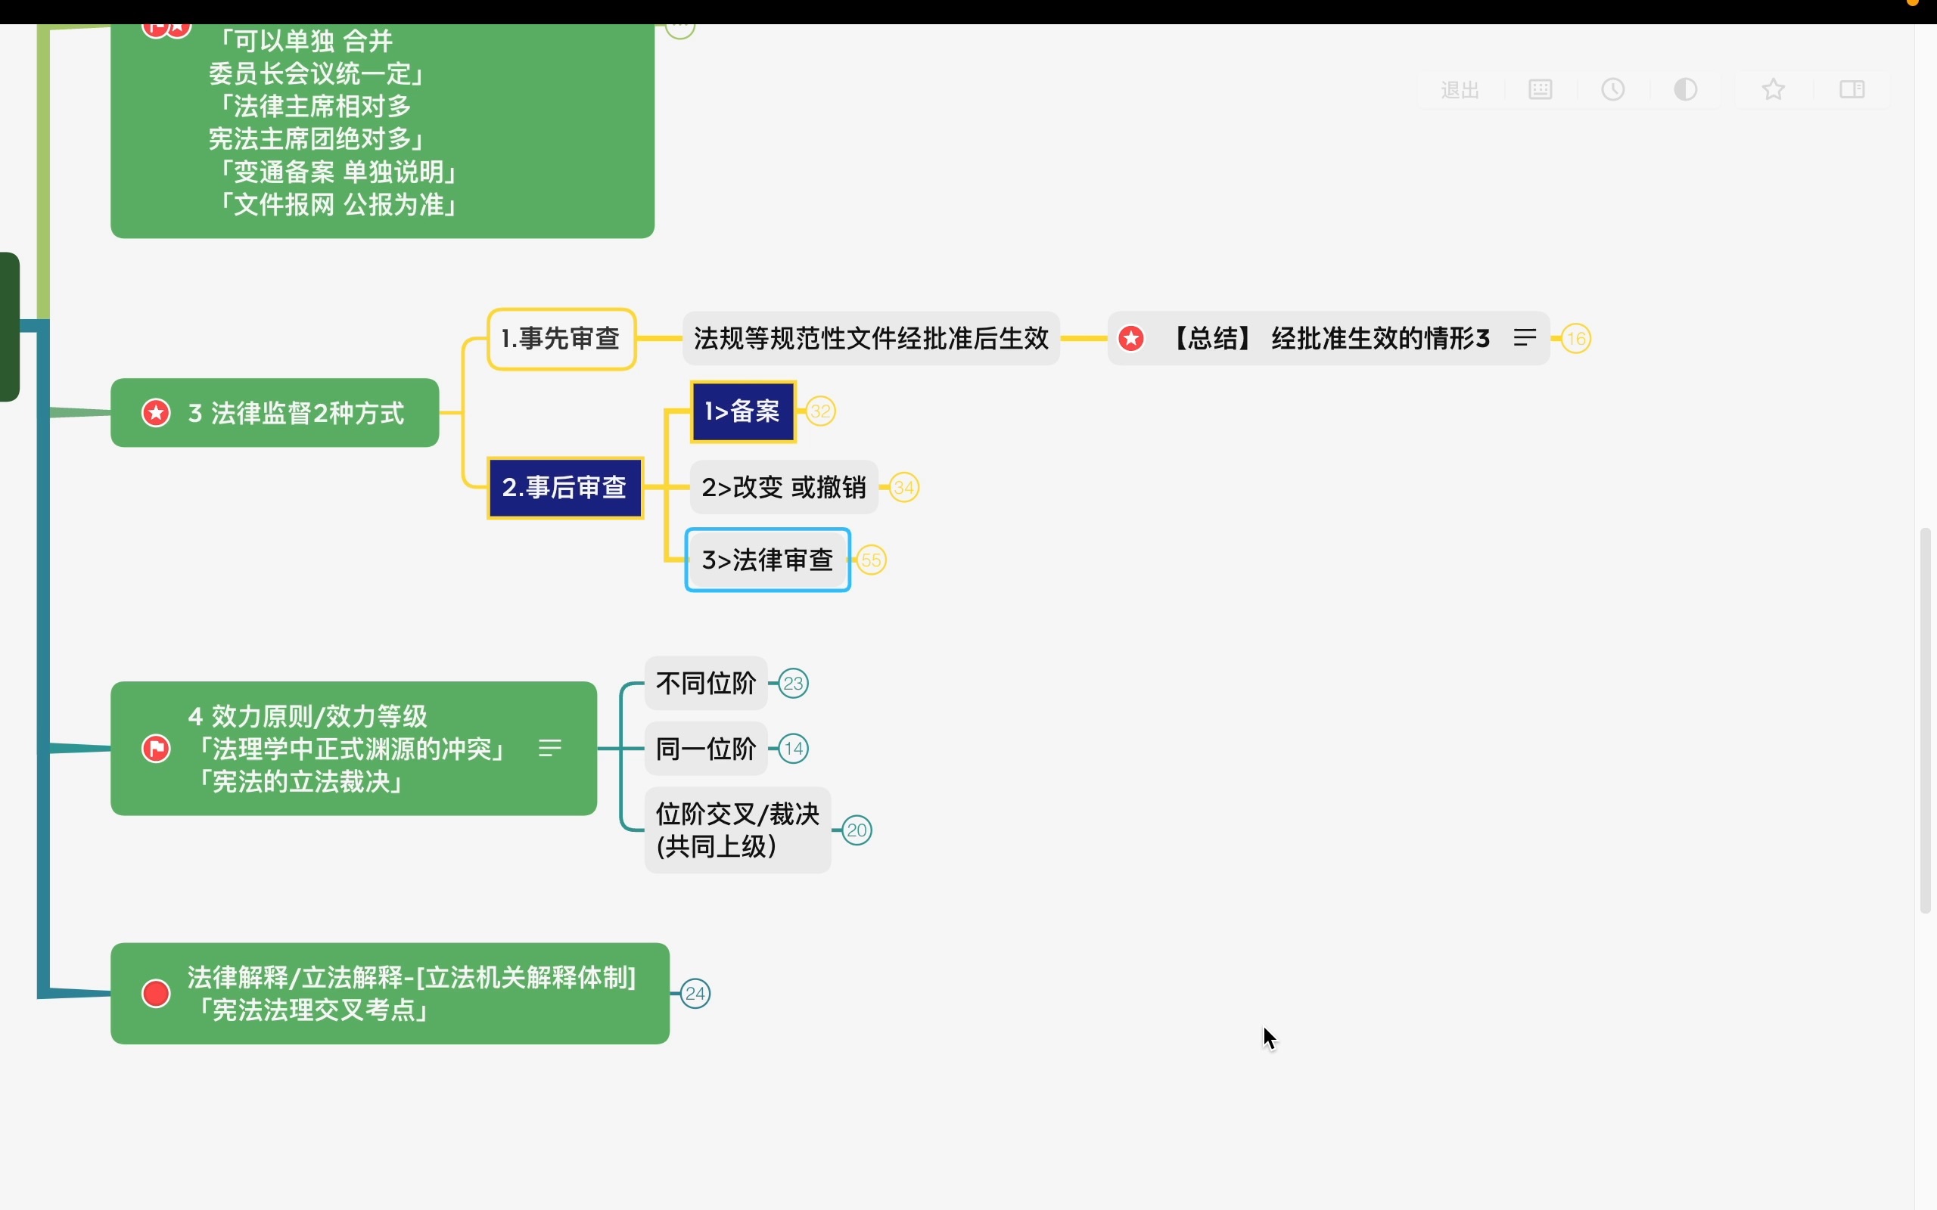Select the 2>改变 或撤销 node
The image size is (1937, 1210).
point(784,487)
